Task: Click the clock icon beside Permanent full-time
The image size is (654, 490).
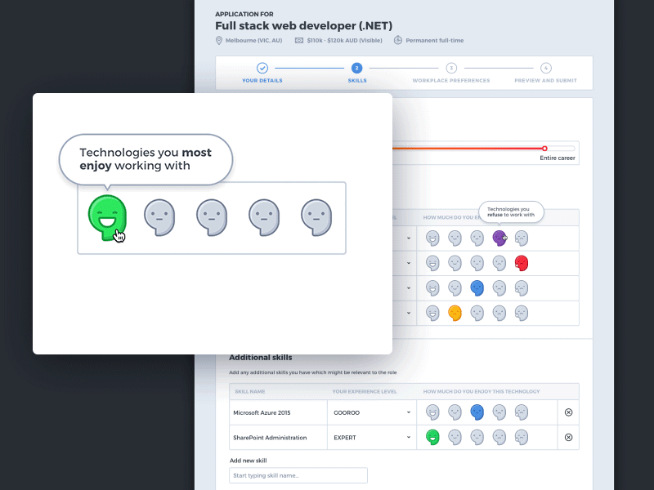Action: [x=398, y=40]
